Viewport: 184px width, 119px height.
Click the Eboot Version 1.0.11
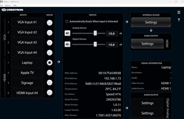[x=117, y=105]
